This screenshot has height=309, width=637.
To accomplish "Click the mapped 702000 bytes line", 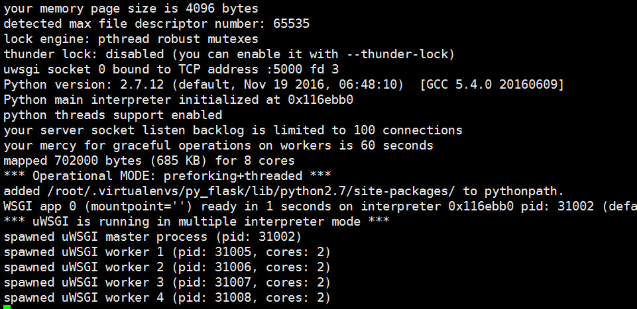I will pos(149,161).
